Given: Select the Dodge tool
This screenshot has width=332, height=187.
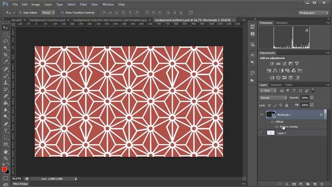Looking at the screenshot, I should click(x=6, y=117).
